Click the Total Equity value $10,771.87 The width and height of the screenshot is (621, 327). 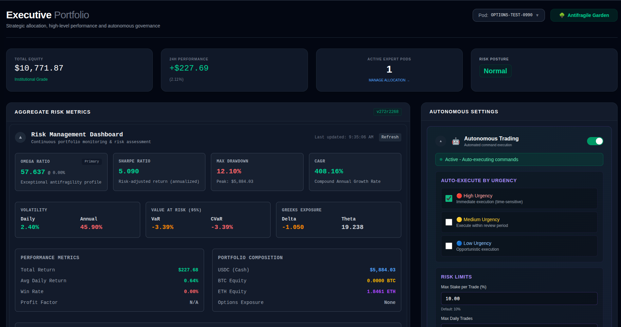pos(39,68)
